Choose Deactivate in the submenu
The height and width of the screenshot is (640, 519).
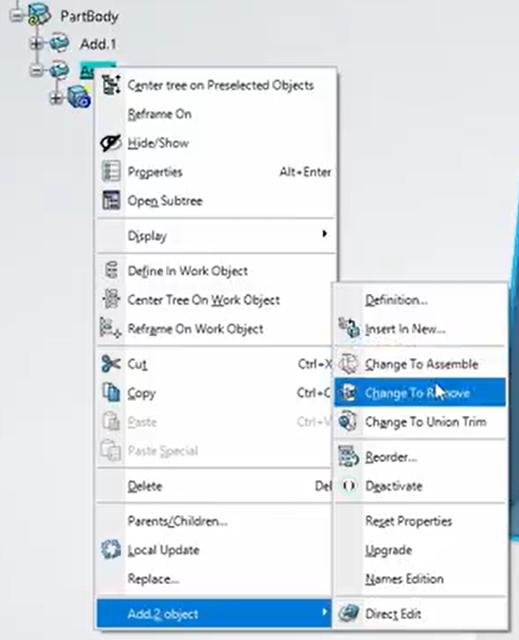pos(421,486)
